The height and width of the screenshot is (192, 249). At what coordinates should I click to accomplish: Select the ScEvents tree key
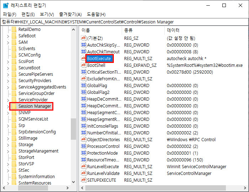(27, 49)
